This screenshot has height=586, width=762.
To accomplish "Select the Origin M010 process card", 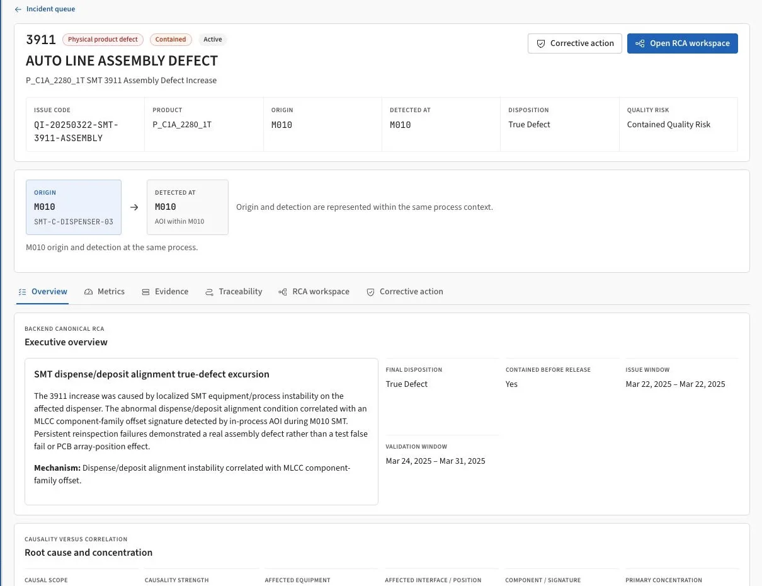I will pos(74,207).
